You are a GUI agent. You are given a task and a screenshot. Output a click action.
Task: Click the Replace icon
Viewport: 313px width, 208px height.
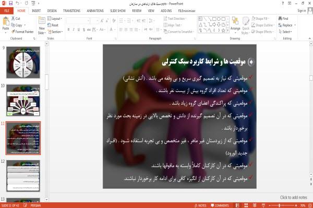280,25
